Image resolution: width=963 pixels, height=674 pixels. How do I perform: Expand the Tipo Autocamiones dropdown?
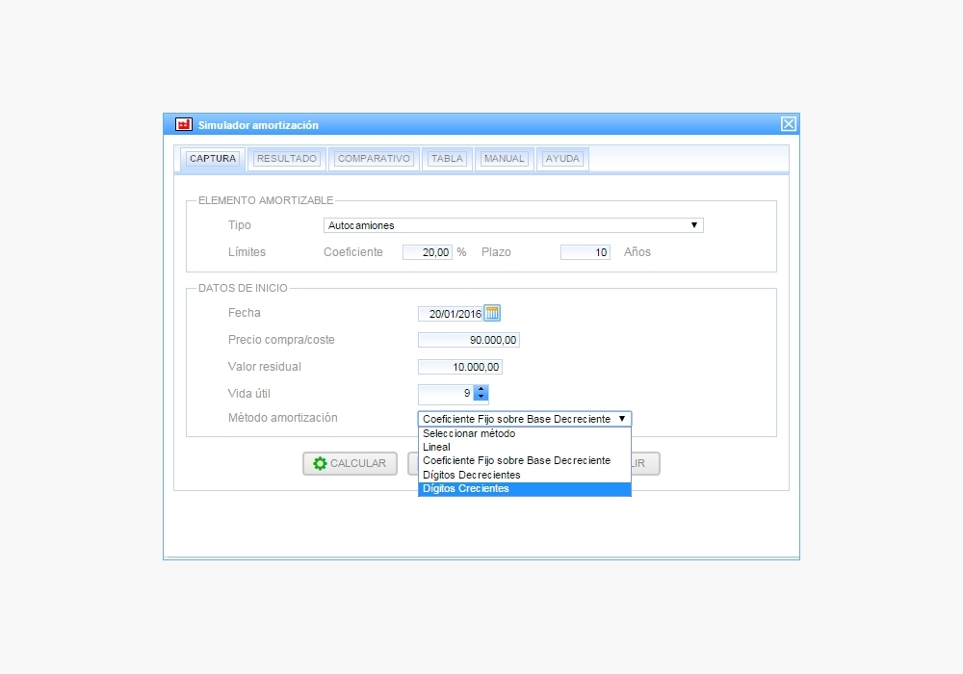(x=513, y=225)
